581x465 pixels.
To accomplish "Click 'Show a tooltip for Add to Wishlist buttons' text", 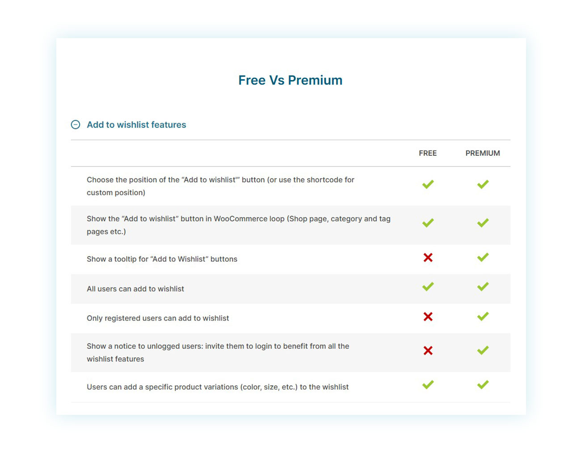I will pyautogui.click(x=162, y=259).
